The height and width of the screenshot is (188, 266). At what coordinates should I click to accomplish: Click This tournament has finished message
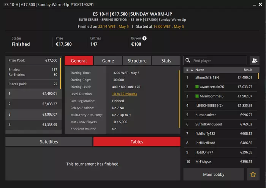pyautogui.click(x=93, y=164)
